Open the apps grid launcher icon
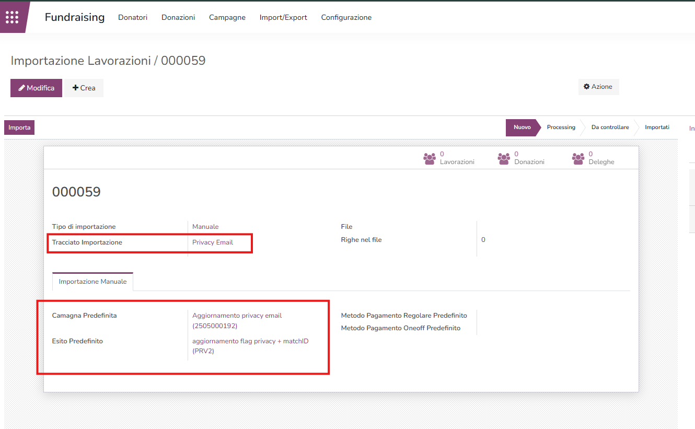This screenshot has width=695, height=429. click(x=12, y=17)
